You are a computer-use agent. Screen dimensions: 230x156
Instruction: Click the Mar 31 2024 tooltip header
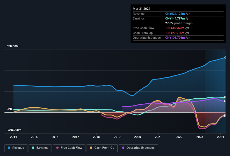pos(141,9)
